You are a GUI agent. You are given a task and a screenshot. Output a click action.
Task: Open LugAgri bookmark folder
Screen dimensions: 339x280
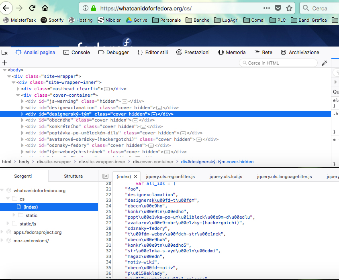pos(227,20)
